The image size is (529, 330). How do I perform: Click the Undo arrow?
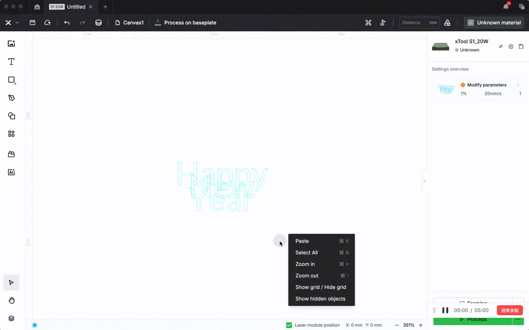point(67,23)
